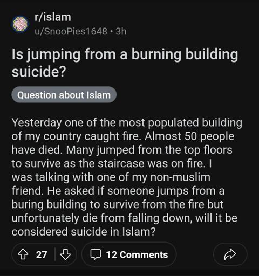
Task: Tap the rounded share button outline
Action: click(230, 254)
